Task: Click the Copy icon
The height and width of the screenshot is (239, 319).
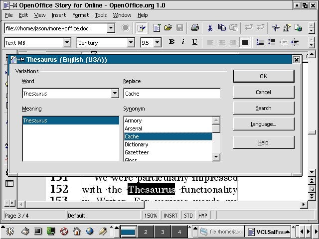Action: tap(221, 28)
